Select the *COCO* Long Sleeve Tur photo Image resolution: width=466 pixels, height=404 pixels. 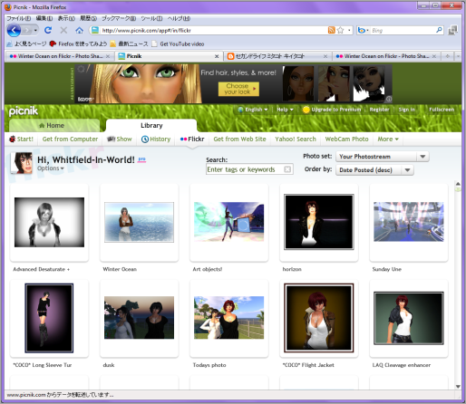49,318
